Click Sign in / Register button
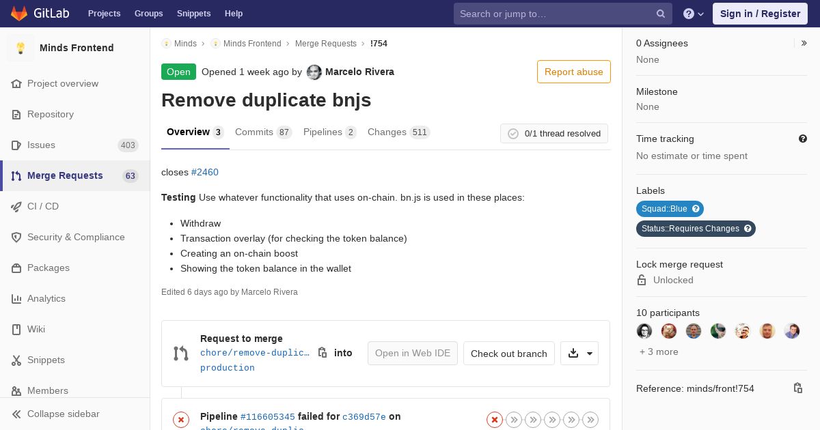 point(760,14)
